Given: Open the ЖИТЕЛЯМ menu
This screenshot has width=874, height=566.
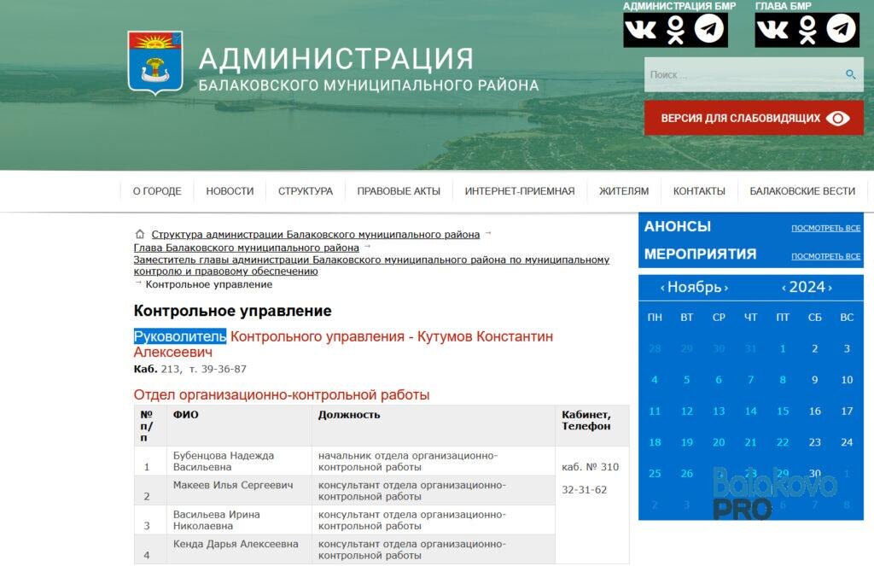Looking at the screenshot, I should [624, 191].
